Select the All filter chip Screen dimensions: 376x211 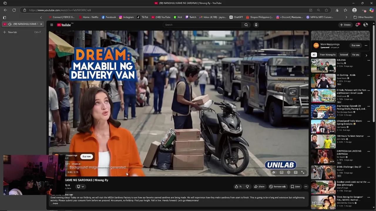314,55
